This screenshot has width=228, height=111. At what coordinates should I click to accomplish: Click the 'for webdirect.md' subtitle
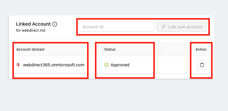pyautogui.click(x=31, y=30)
